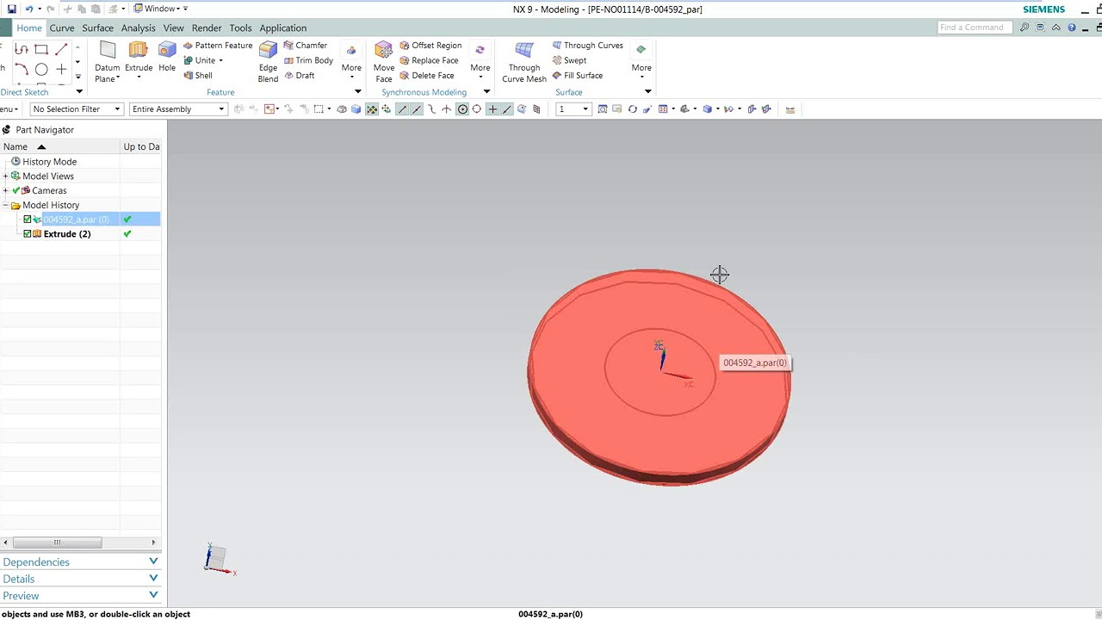This screenshot has width=1102, height=620.
Task: Click the Save icon in quick access toolbar
Action: coord(11,9)
